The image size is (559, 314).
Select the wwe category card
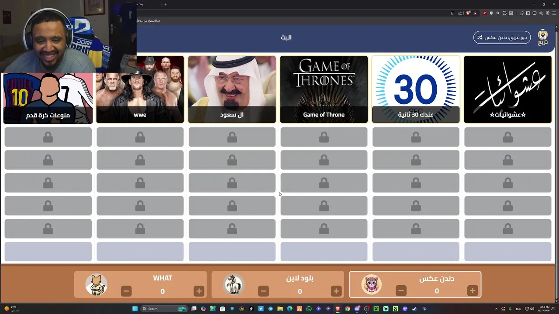click(140, 89)
